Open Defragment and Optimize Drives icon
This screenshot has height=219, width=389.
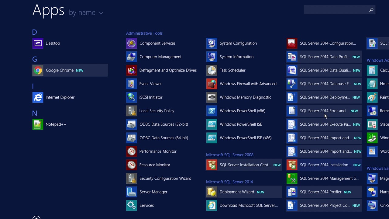tap(132, 70)
